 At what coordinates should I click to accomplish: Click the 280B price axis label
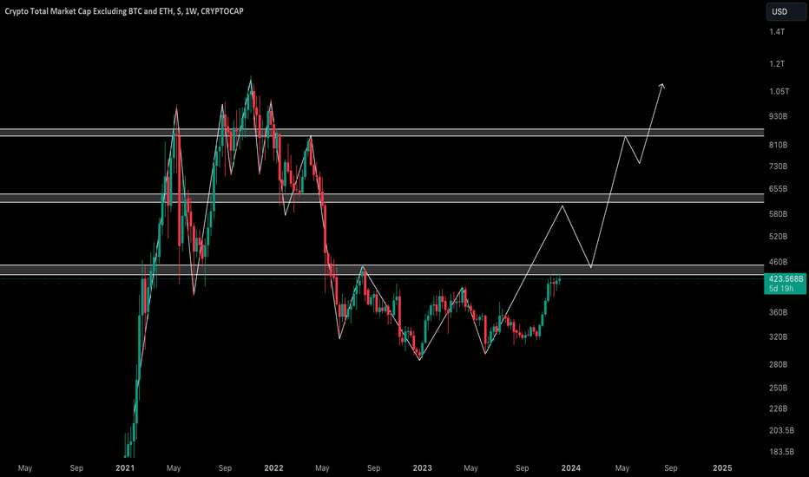coord(778,364)
